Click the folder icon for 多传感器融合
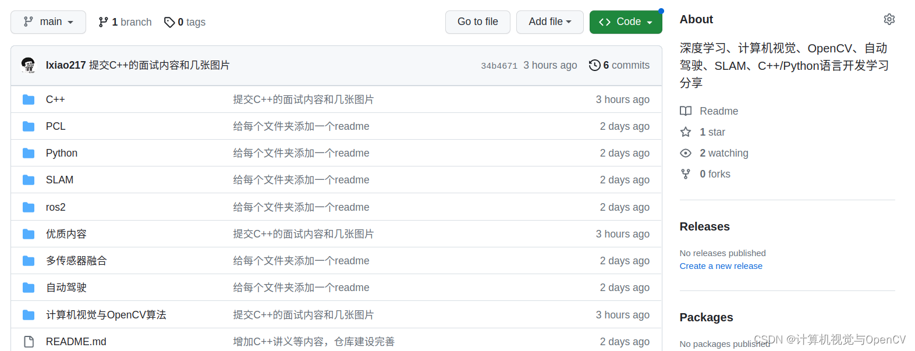The image size is (915, 351). click(29, 261)
